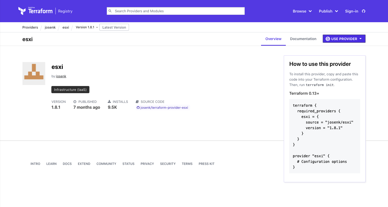Select the Overview tab
The height and width of the screenshot is (207, 388).
click(273, 39)
